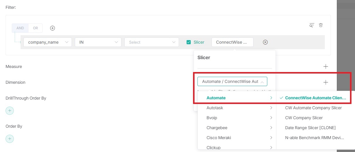
Task: Delete filter group with trash icon
Action: pyautogui.click(x=321, y=25)
